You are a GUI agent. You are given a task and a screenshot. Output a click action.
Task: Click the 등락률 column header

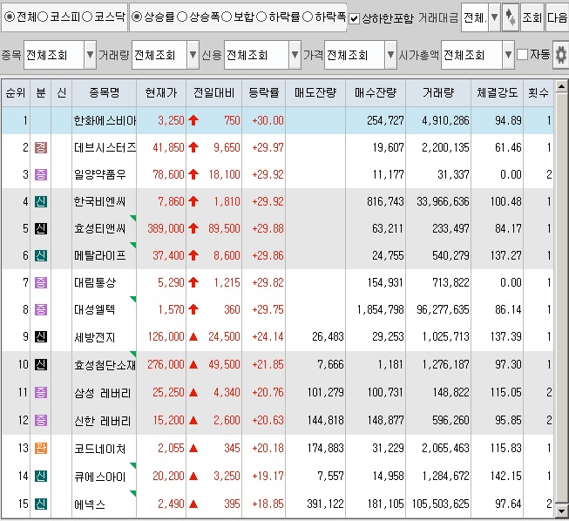[x=264, y=93]
